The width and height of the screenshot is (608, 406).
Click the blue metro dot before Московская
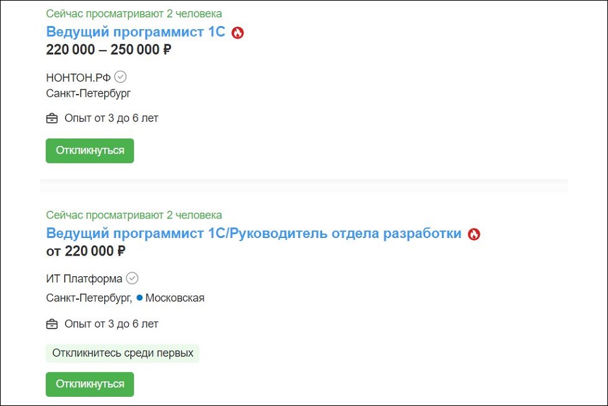pos(139,298)
